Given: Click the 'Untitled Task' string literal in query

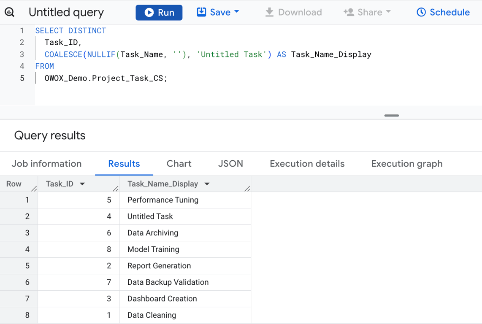Looking at the screenshot, I should click(232, 54).
